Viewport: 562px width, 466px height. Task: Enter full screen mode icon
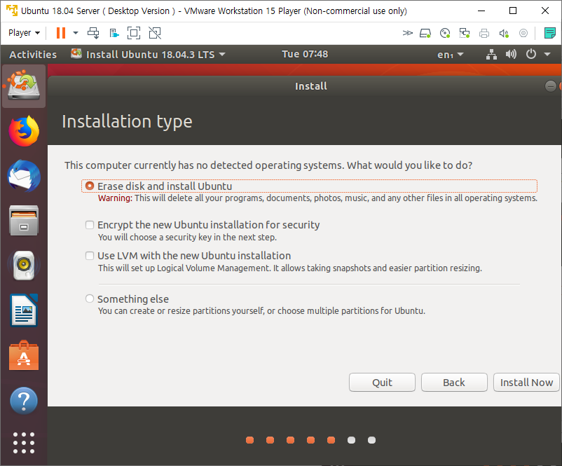click(x=134, y=33)
